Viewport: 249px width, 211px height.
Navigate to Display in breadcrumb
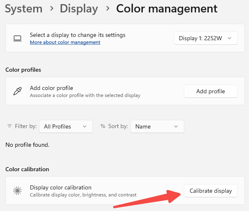click(79, 9)
